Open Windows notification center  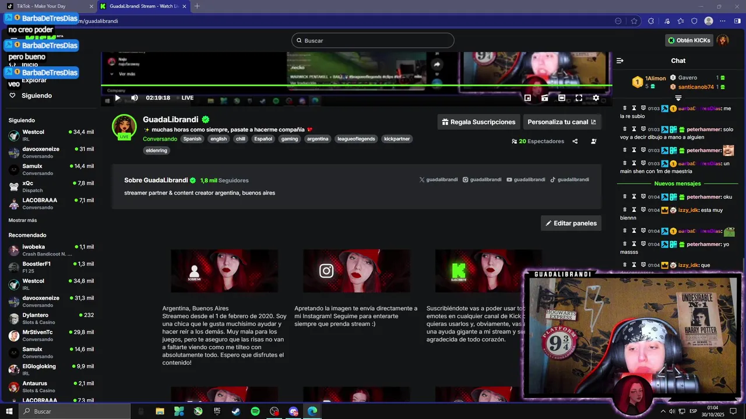[733, 411]
